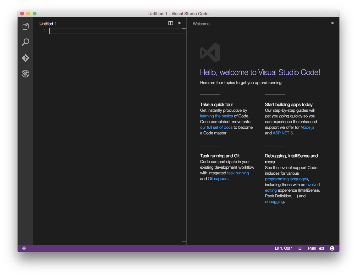Follow the ASP.NET 5 link
The width and height of the screenshot is (357, 277).
(x=283, y=133)
